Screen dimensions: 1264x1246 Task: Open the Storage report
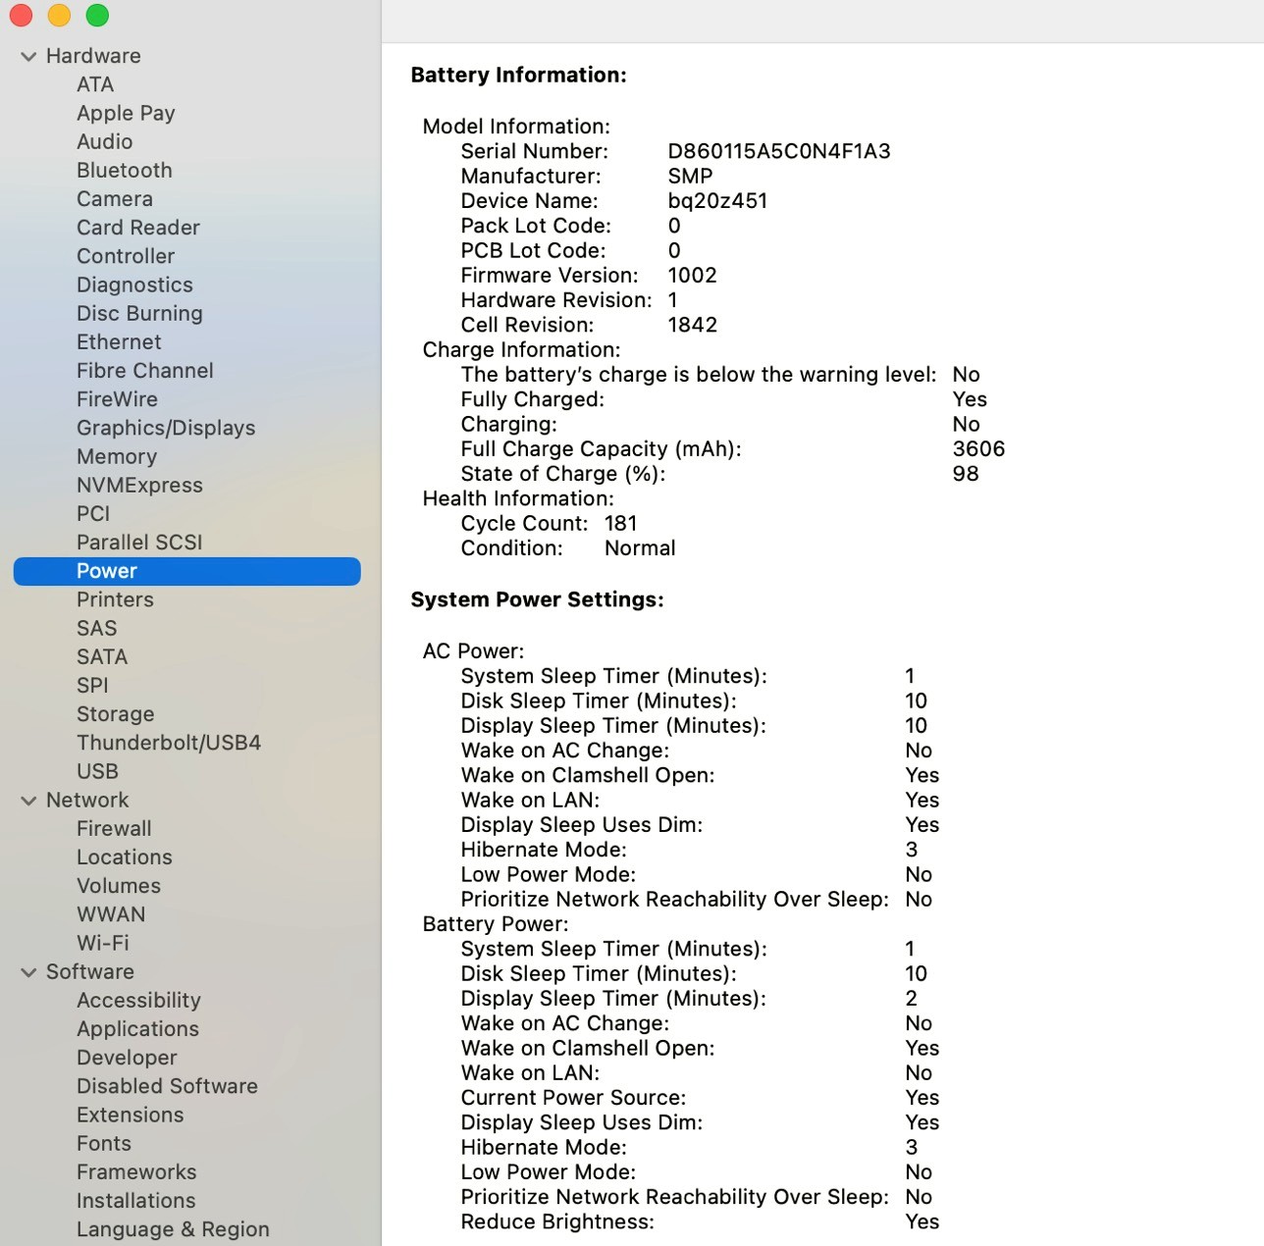click(x=115, y=713)
